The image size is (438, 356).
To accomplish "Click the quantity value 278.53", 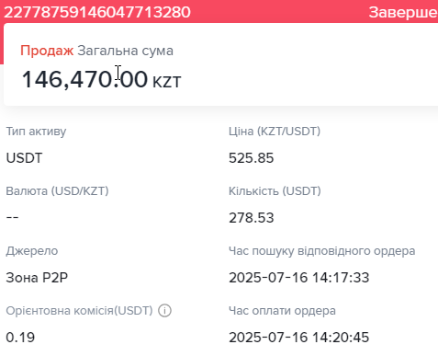I will 252,218.
